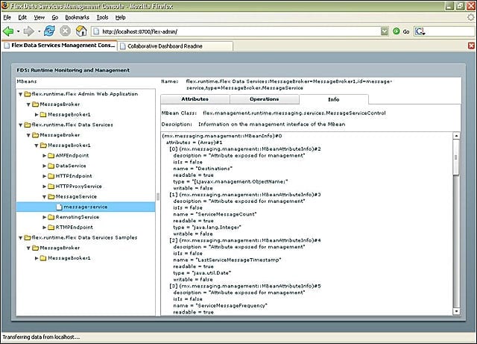The height and width of the screenshot is (344, 477).
Task: Open the Bookmarks menu
Action: [x=77, y=17]
